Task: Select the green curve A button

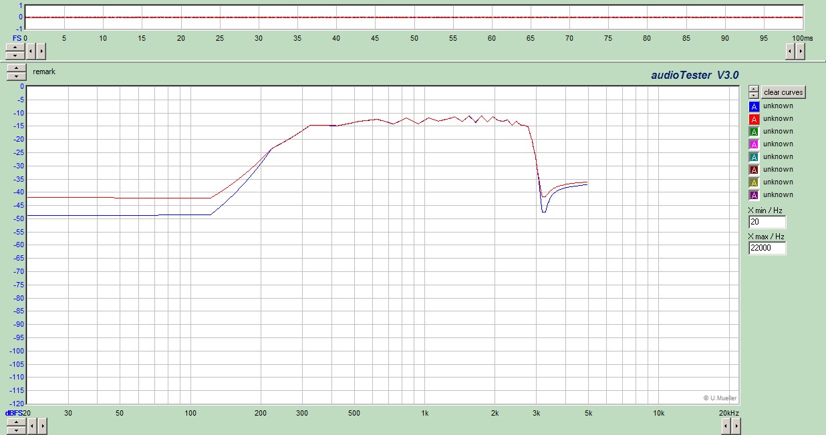Action: tap(754, 132)
